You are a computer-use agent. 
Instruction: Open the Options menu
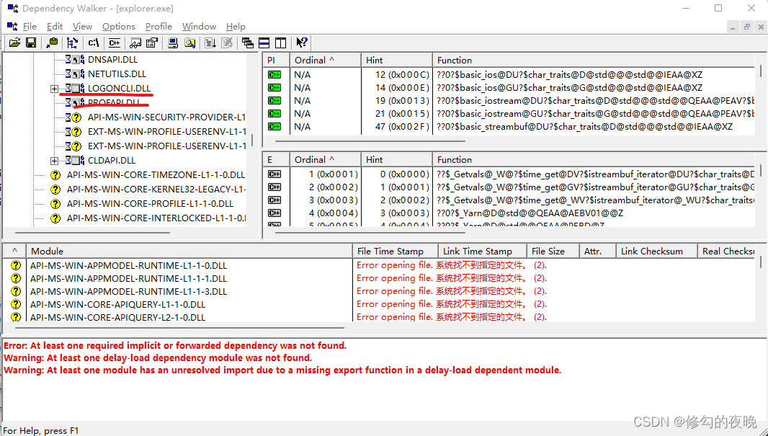pyautogui.click(x=119, y=27)
